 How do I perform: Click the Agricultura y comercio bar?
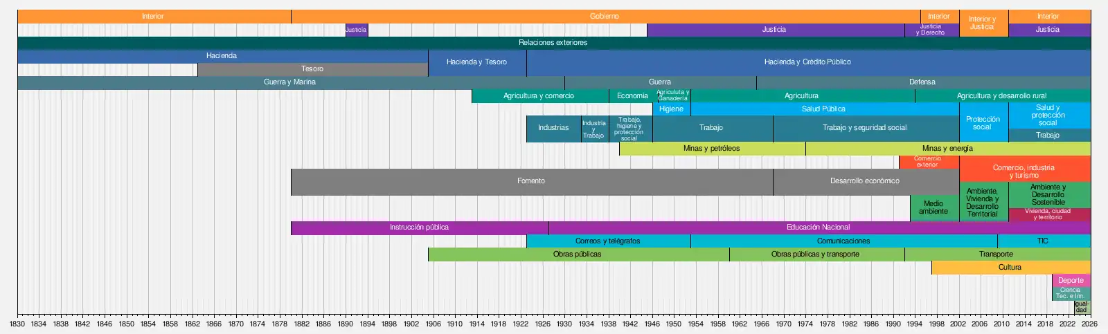pyautogui.click(x=539, y=96)
